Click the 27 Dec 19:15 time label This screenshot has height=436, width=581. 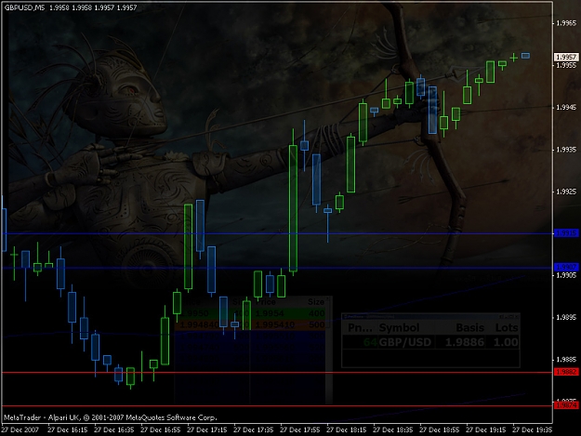click(x=486, y=429)
